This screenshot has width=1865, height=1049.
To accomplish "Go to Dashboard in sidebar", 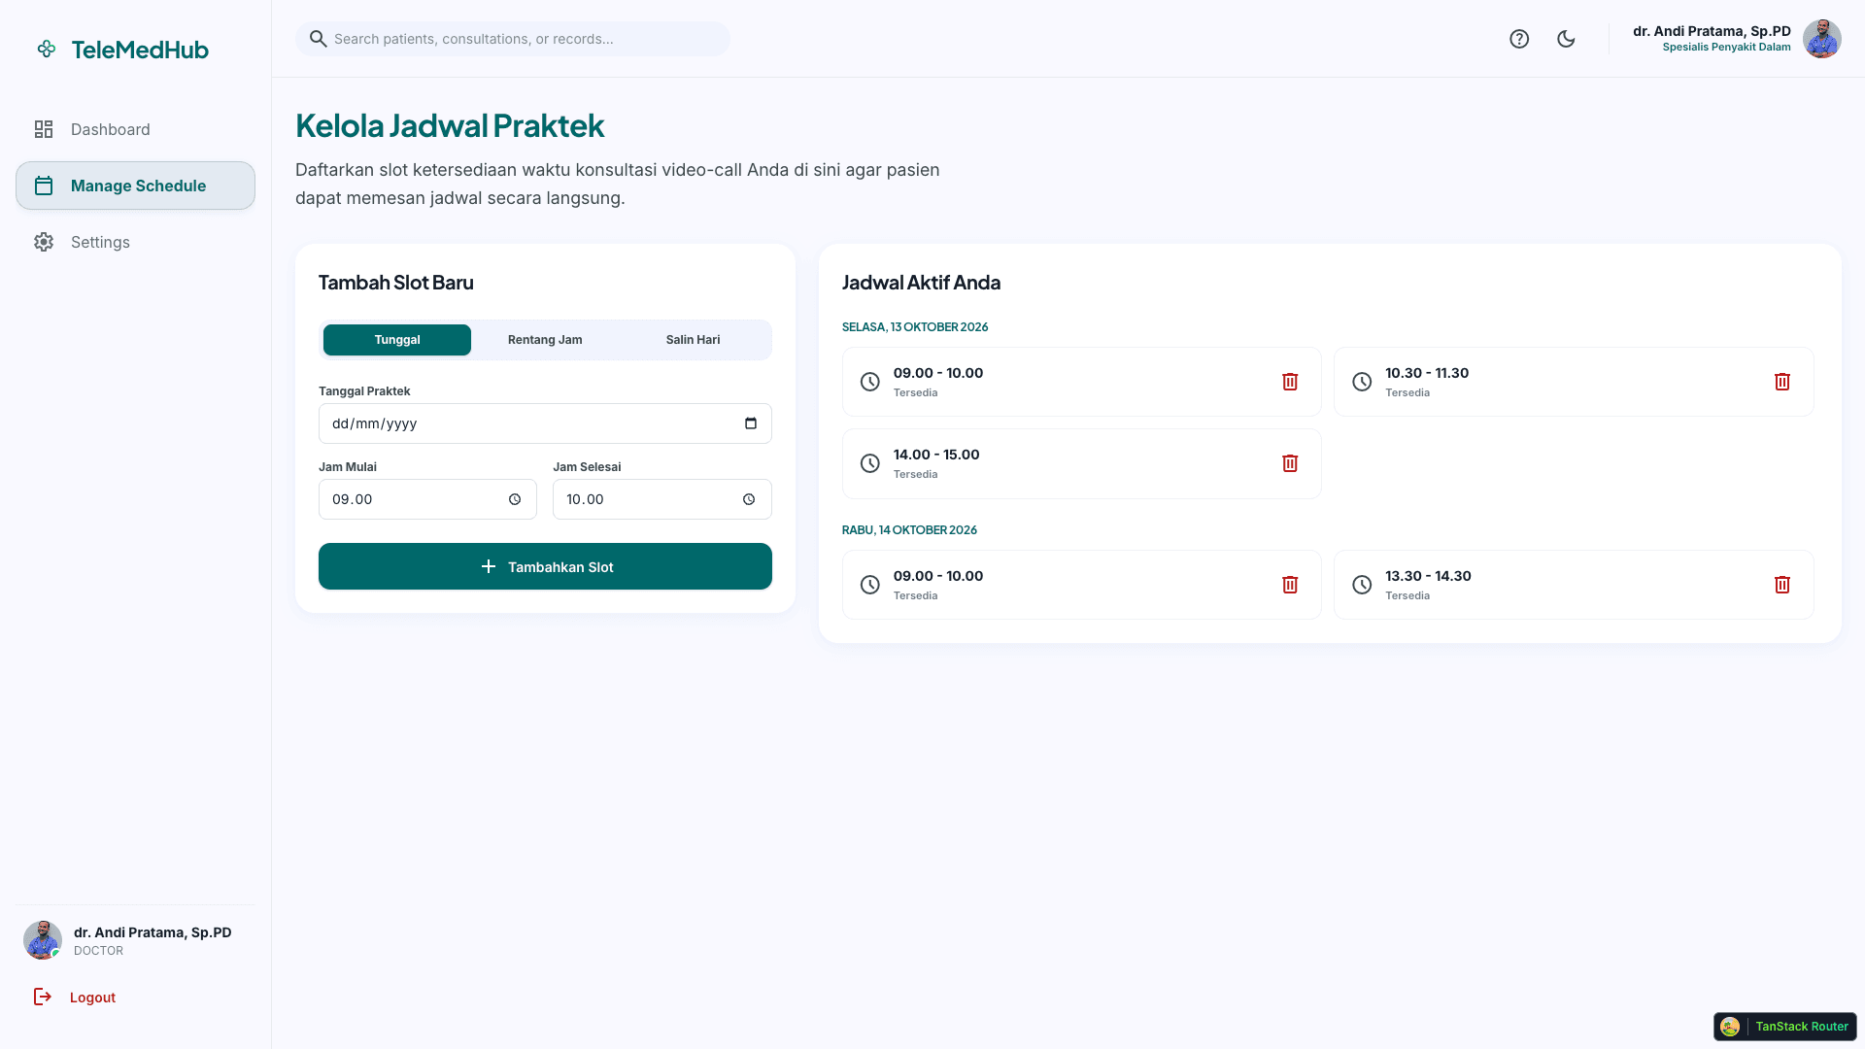I will [x=135, y=129].
